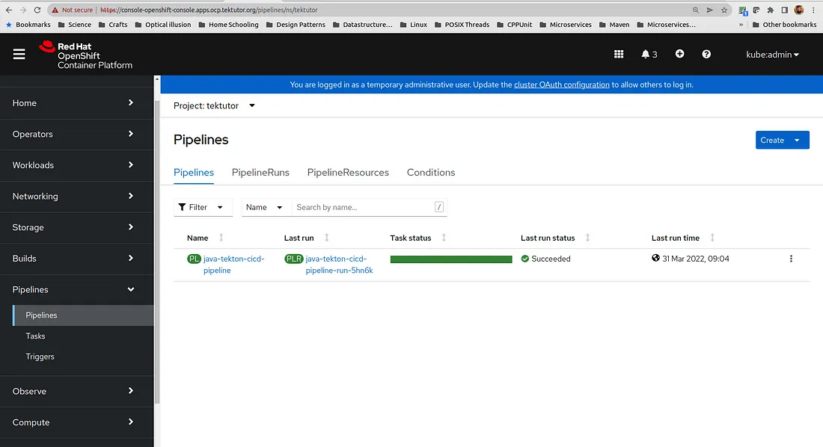Click the browser back arrow

9,10
